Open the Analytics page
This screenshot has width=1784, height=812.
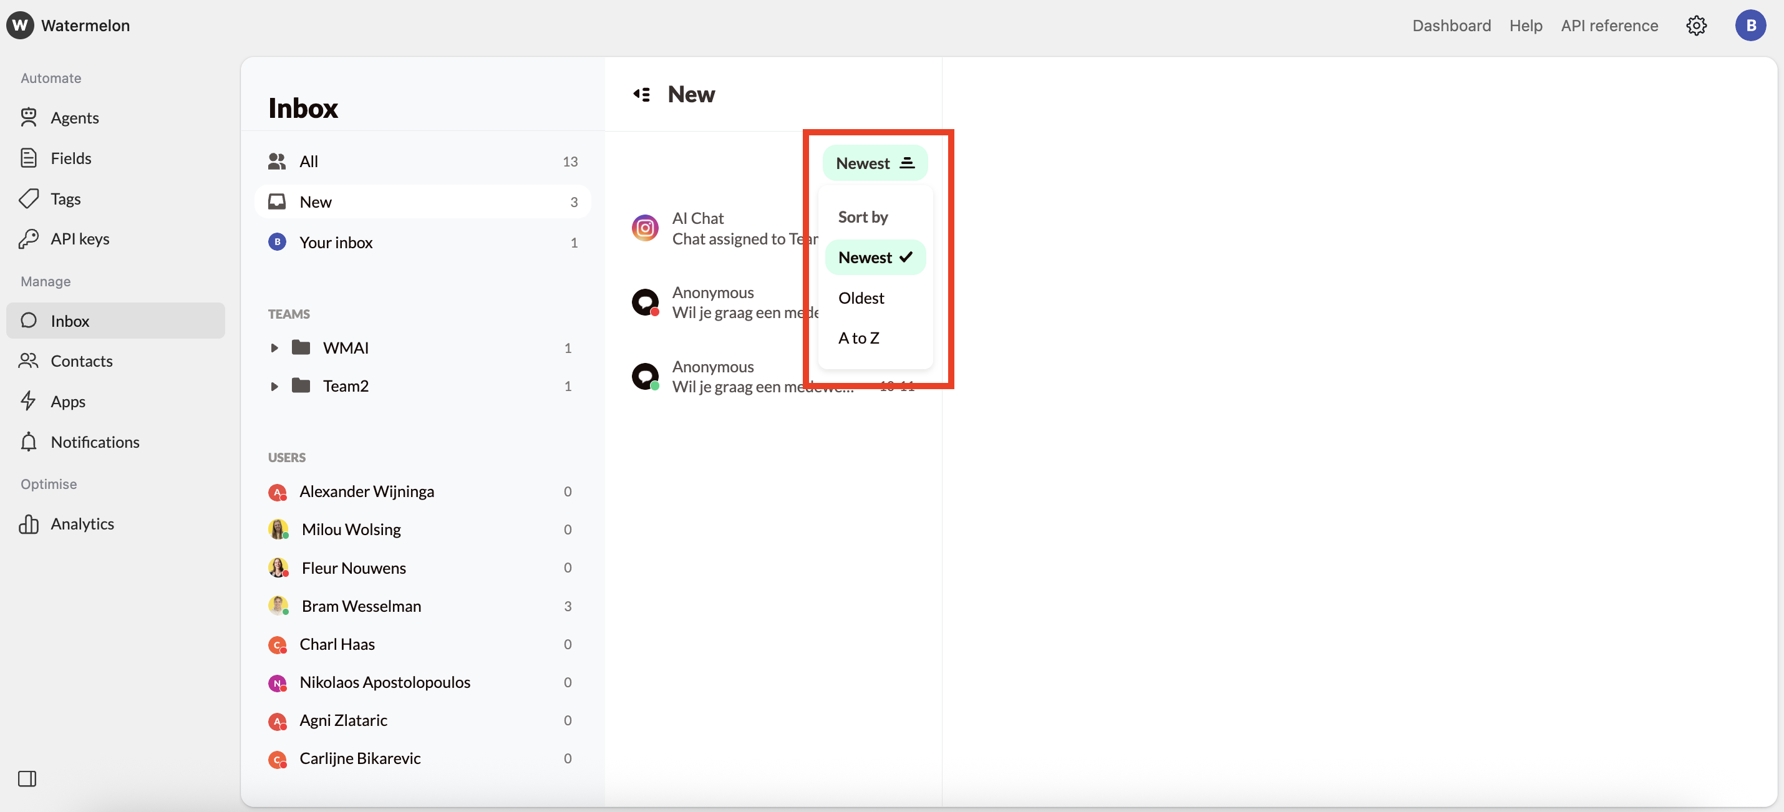click(82, 524)
